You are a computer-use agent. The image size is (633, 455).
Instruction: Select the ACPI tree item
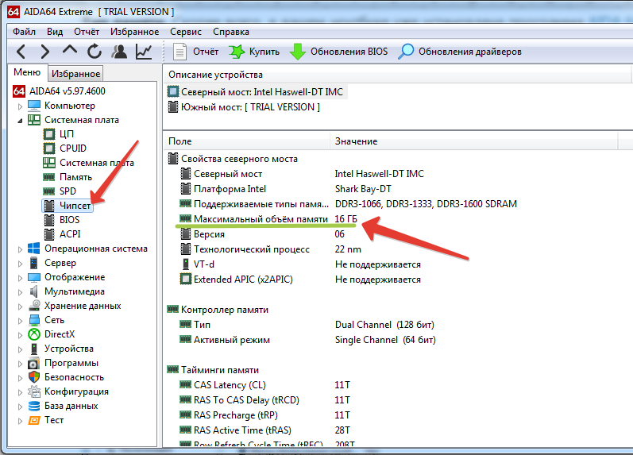pos(70,234)
